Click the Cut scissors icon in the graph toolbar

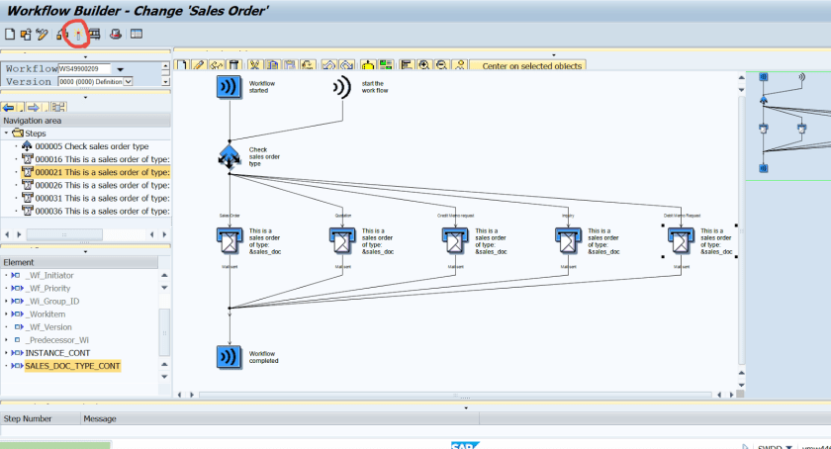(255, 65)
